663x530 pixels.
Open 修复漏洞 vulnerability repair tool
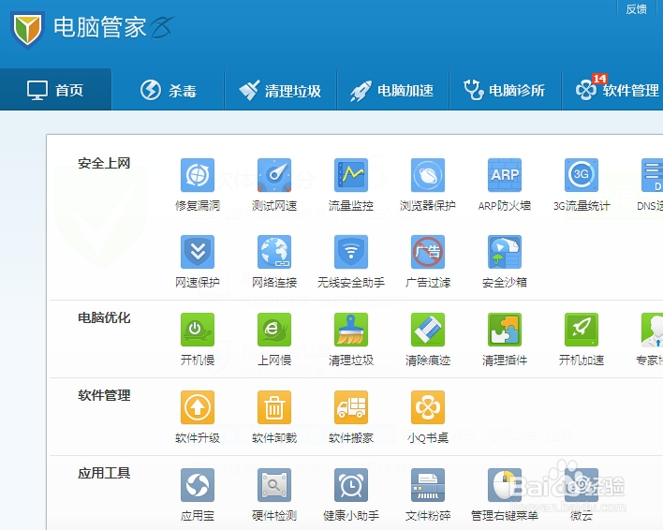click(198, 175)
